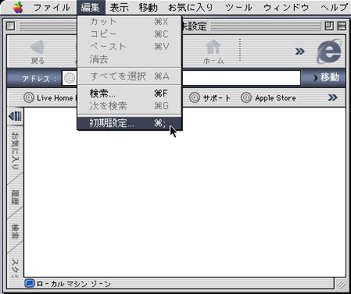Click the 移動 go button
351x294 pixels.
tap(326, 77)
